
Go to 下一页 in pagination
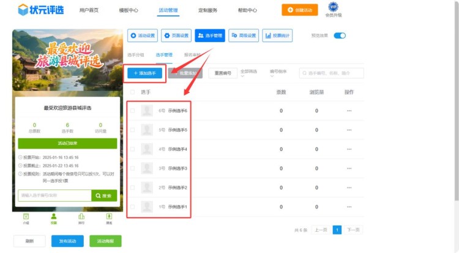353,230
